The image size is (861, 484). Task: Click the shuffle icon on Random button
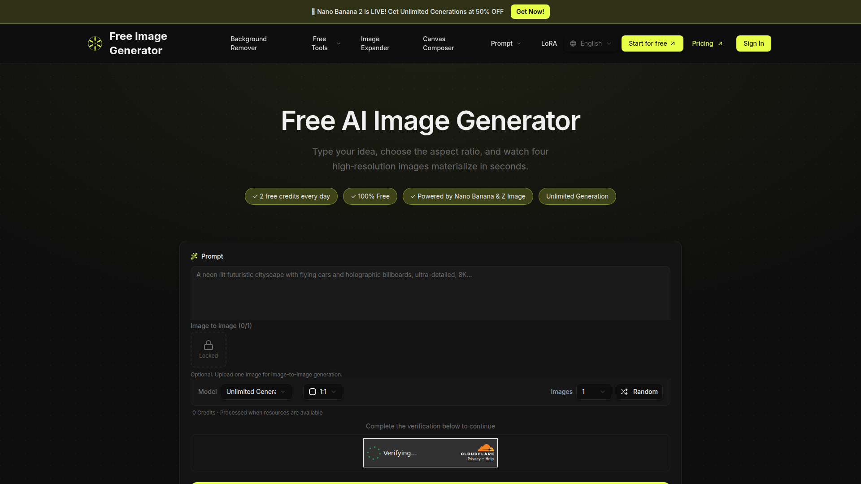click(x=624, y=392)
